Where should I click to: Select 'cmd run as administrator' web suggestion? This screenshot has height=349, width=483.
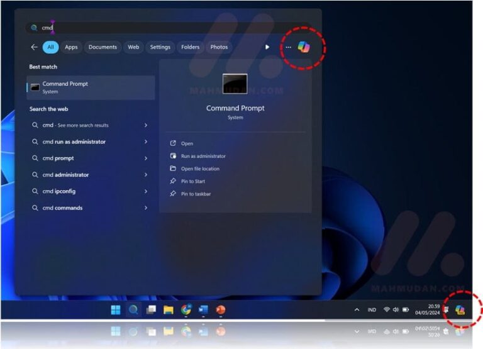point(90,141)
